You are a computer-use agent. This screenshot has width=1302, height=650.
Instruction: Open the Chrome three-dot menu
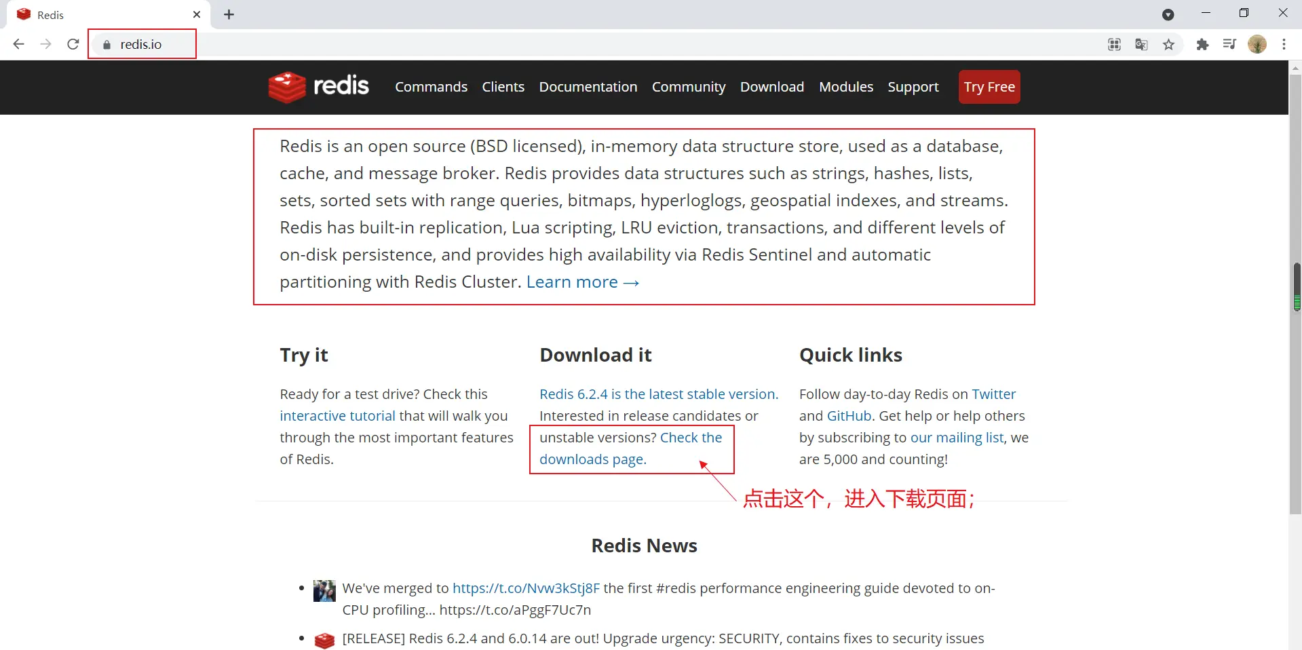(1284, 44)
